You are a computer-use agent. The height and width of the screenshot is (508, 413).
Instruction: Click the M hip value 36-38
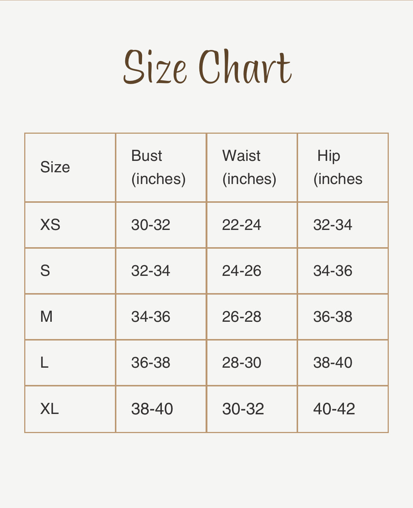(333, 317)
